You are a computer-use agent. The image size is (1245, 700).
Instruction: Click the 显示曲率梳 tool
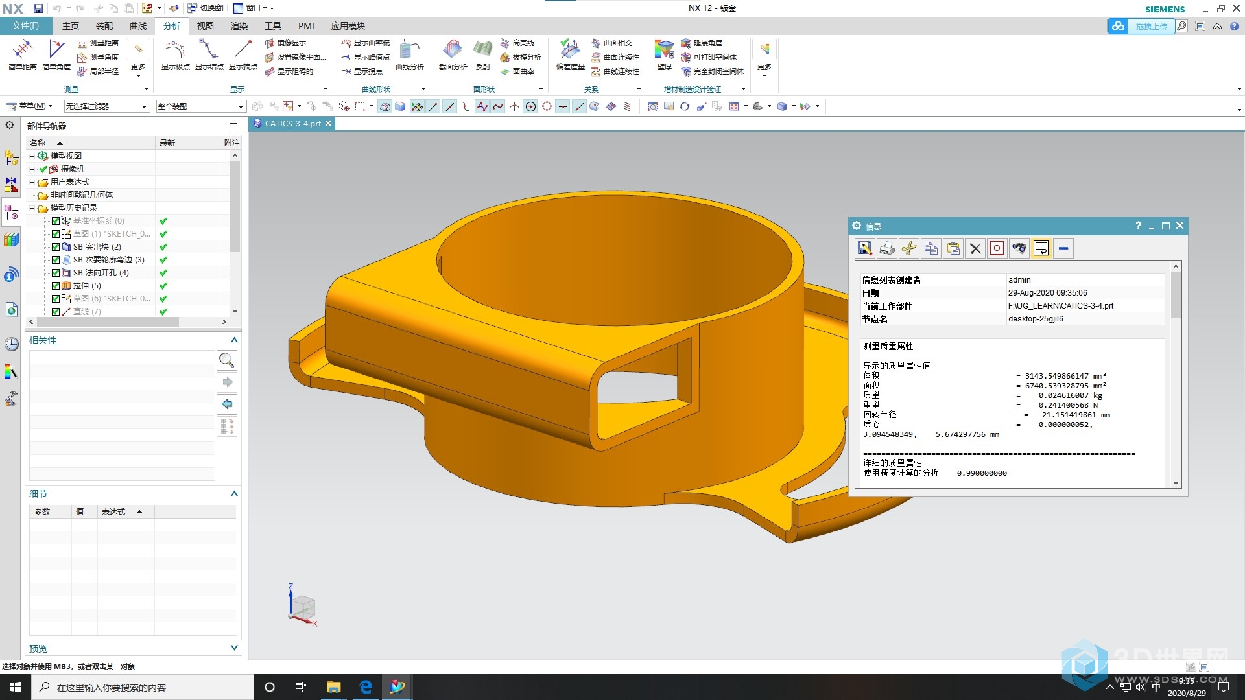tap(366, 43)
